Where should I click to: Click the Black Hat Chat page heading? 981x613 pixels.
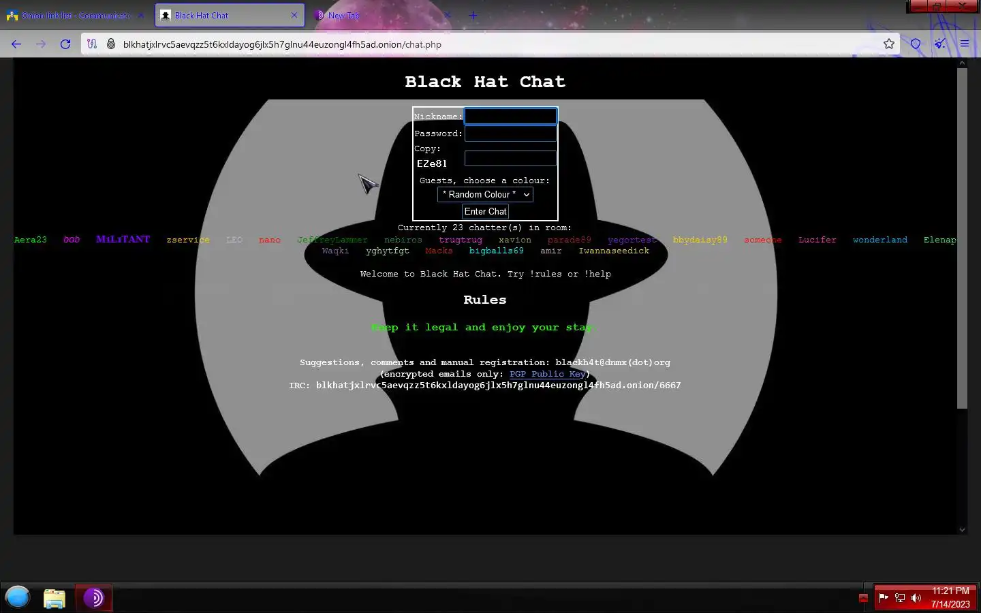click(x=485, y=82)
